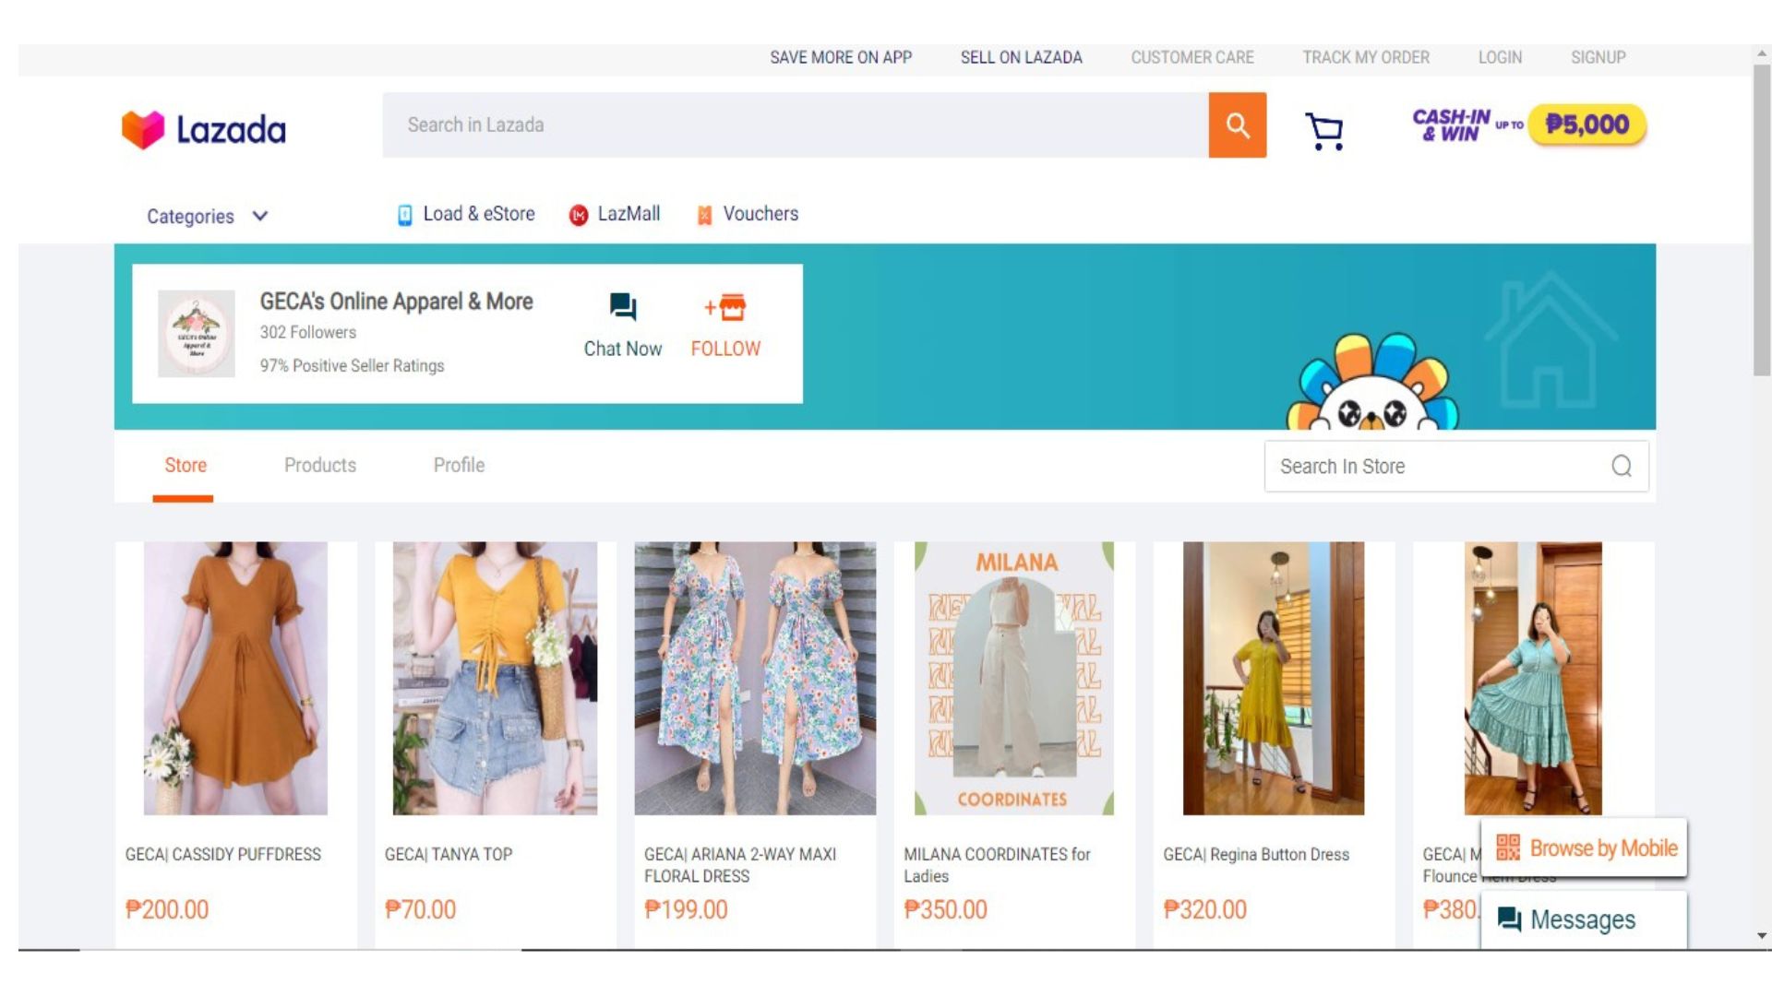Open the GECA Cassidy Puffdress thumbnail
Image resolution: width=1772 pixels, height=996 pixels.
point(235,678)
